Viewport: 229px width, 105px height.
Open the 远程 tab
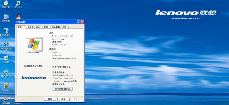pyautogui.click(x=65, y=27)
